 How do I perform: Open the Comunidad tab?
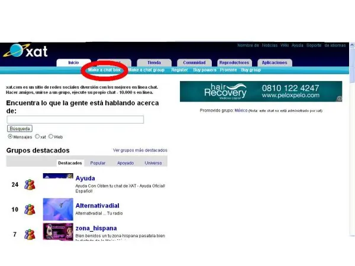(194, 63)
